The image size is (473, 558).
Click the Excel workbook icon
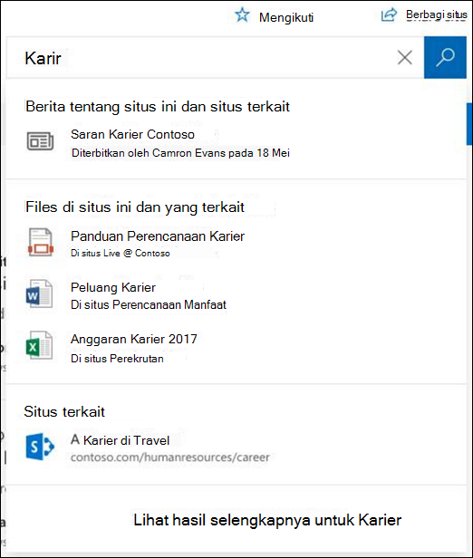click(39, 345)
